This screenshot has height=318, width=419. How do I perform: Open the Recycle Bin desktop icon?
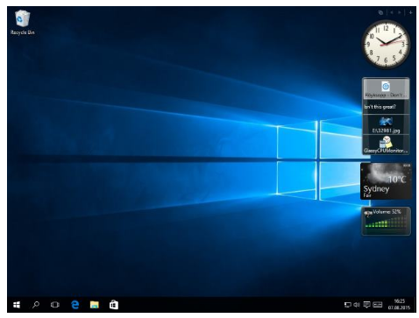click(x=22, y=23)
